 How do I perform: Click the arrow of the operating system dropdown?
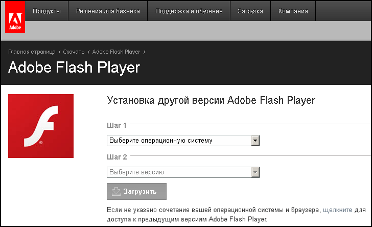(x=255, y=141)
